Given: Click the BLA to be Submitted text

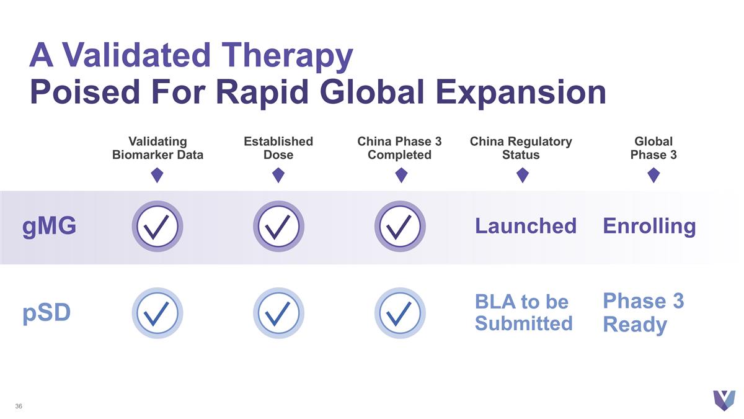Looking at the screenshot, I should pos(523,313).
